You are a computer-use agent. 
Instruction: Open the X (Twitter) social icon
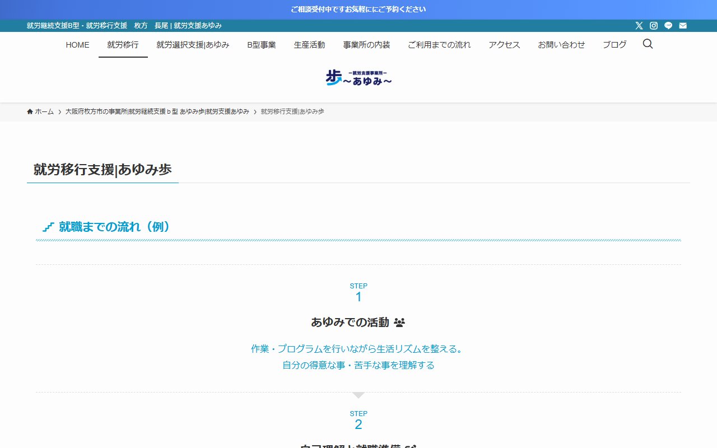point(639,26)
